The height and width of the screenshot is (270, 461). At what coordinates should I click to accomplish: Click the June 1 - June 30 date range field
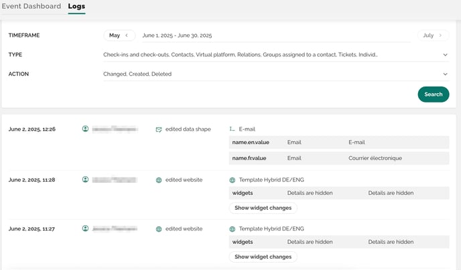coord(276,36)
